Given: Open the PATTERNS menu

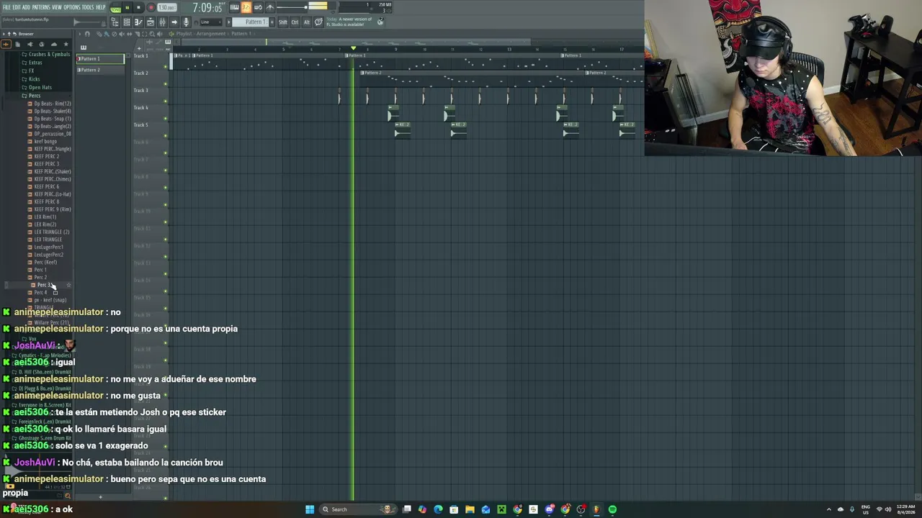Looking at the screenshot, I should click(x=41, y=7).
